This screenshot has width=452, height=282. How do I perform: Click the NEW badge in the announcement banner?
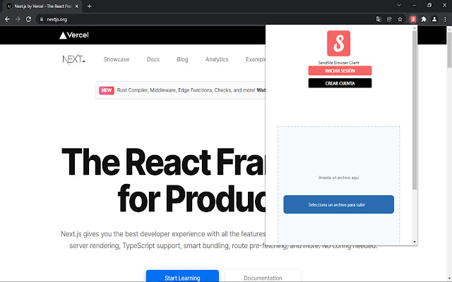[x=107, y=90]
